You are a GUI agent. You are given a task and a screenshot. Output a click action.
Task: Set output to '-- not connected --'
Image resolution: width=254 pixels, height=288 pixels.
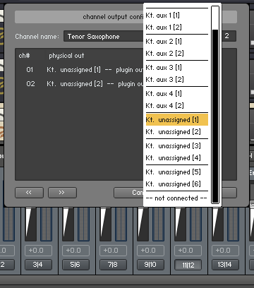point(177,198)
